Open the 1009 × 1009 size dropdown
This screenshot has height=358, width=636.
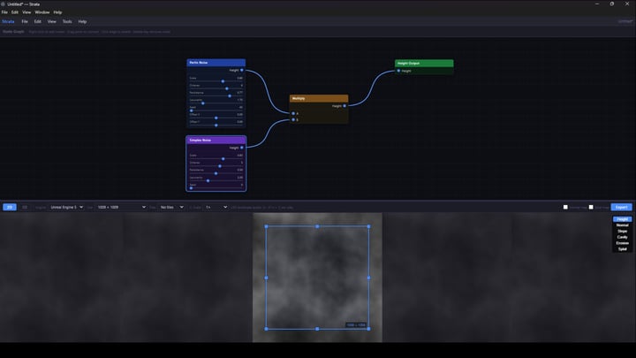point(121,207)
